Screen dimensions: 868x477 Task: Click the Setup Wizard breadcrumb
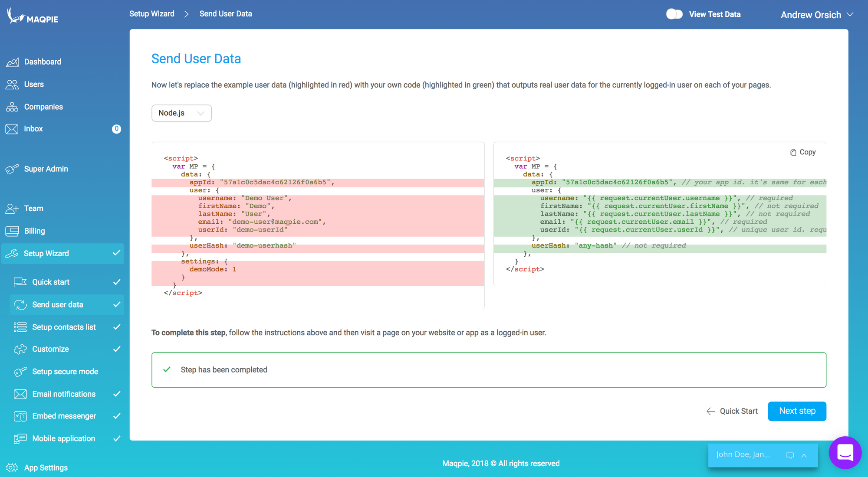tap(152, 14)
